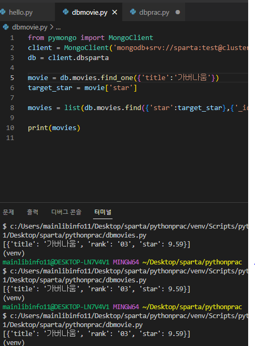Click the Python icon in the breadcrumb
255x346 pixels.
(6, 27)
